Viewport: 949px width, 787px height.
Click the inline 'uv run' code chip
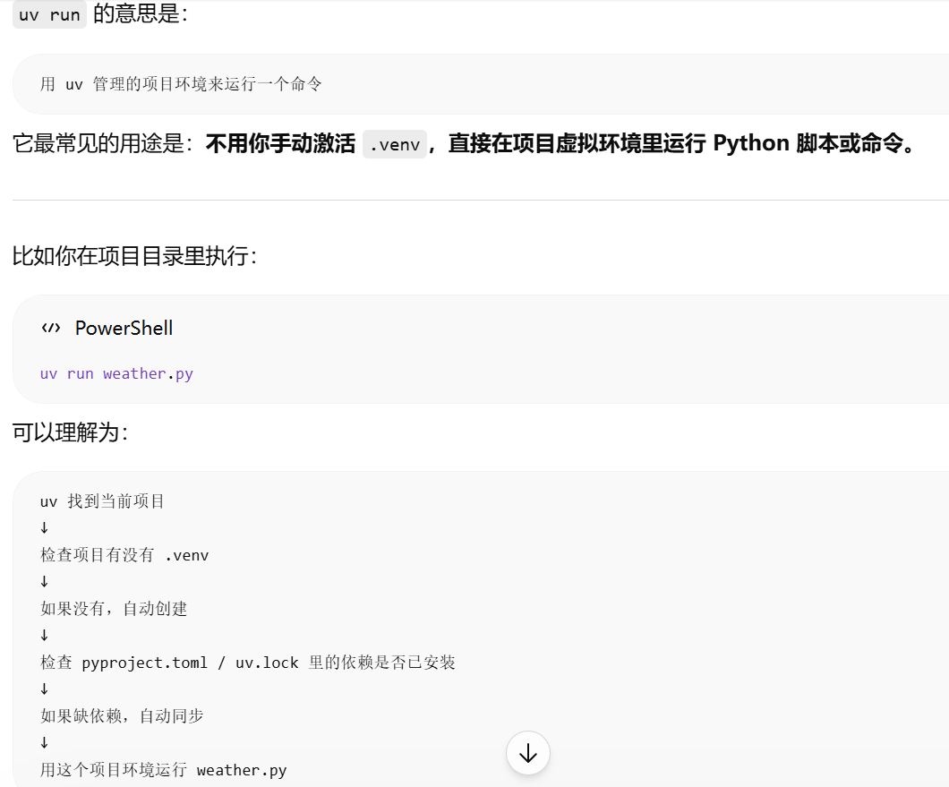pyautogui.click(x=49, y=14)
